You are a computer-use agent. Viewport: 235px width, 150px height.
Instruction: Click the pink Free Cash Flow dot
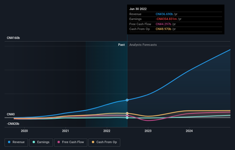(x=59, y=142)
